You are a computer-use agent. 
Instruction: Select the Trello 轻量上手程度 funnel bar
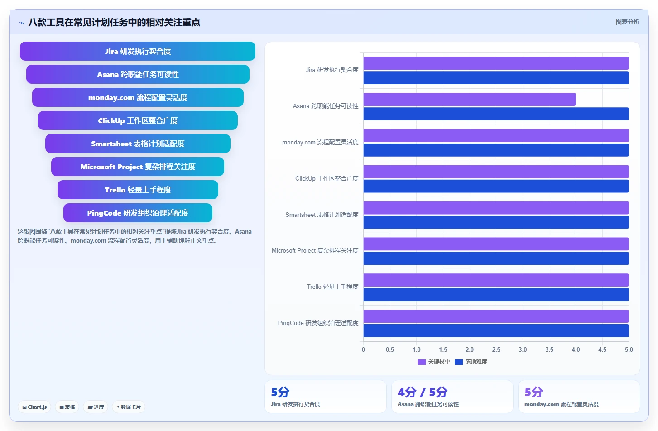click(x=138, y=190)
